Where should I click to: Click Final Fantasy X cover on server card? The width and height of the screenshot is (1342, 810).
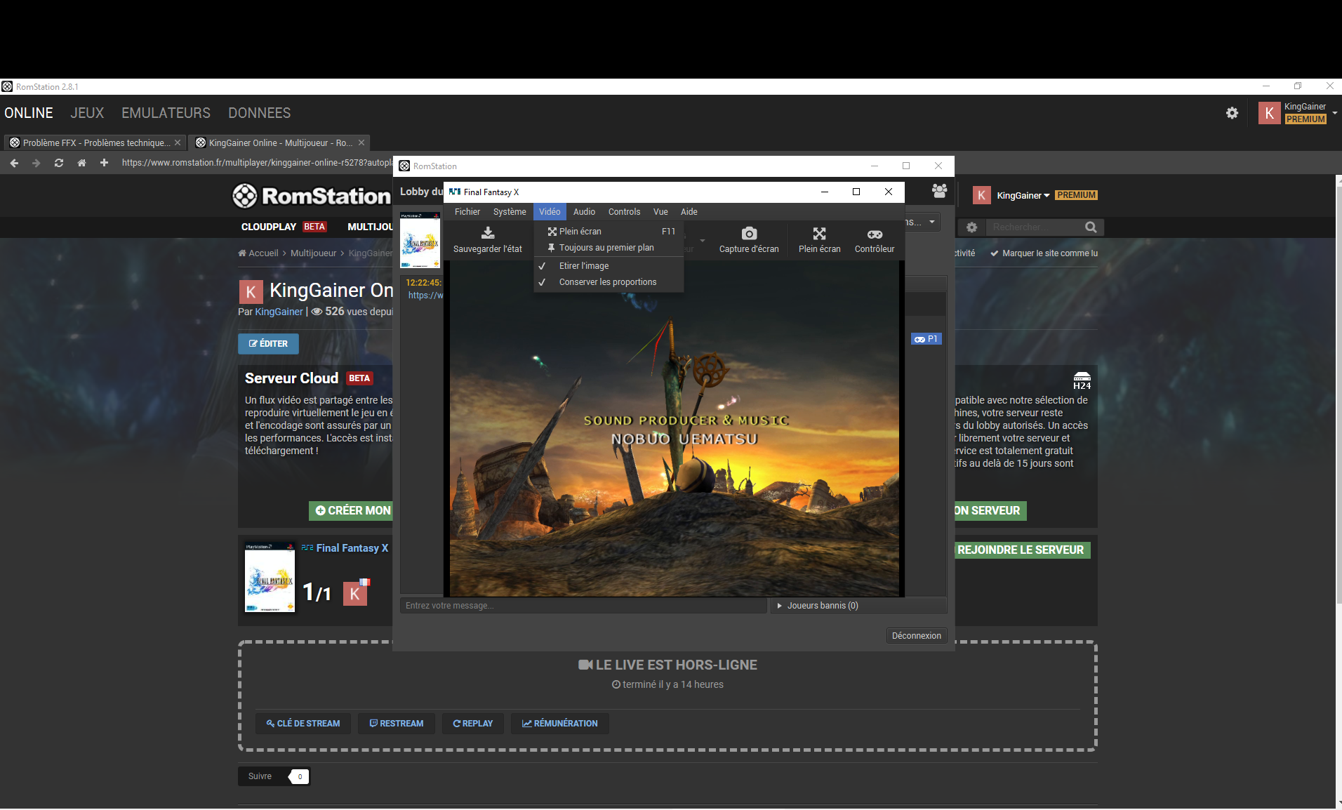[x=270, y=577]
